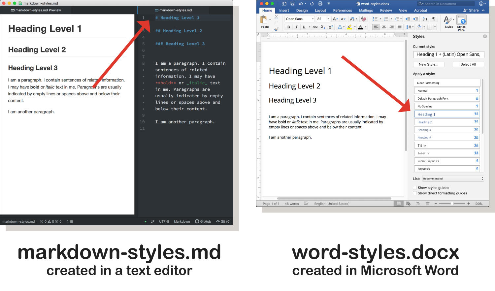Decrease font size with A-down icon
495x291 pixels.
pyautogui.click(x=343, y=19)
